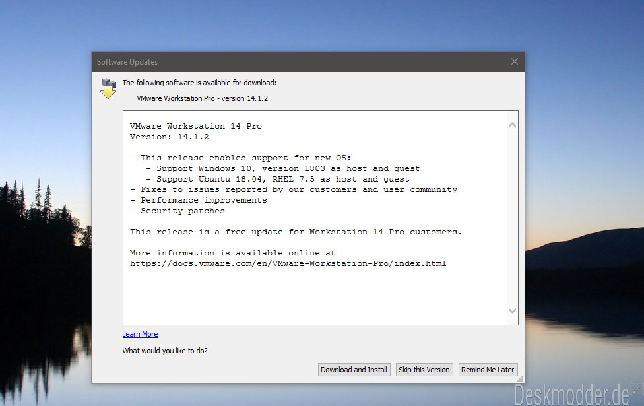Click the 'Support Windows 10, version 1803' line
Viewport: 644px width, 406px height.
pyautogui.click(x=283, y=168)
